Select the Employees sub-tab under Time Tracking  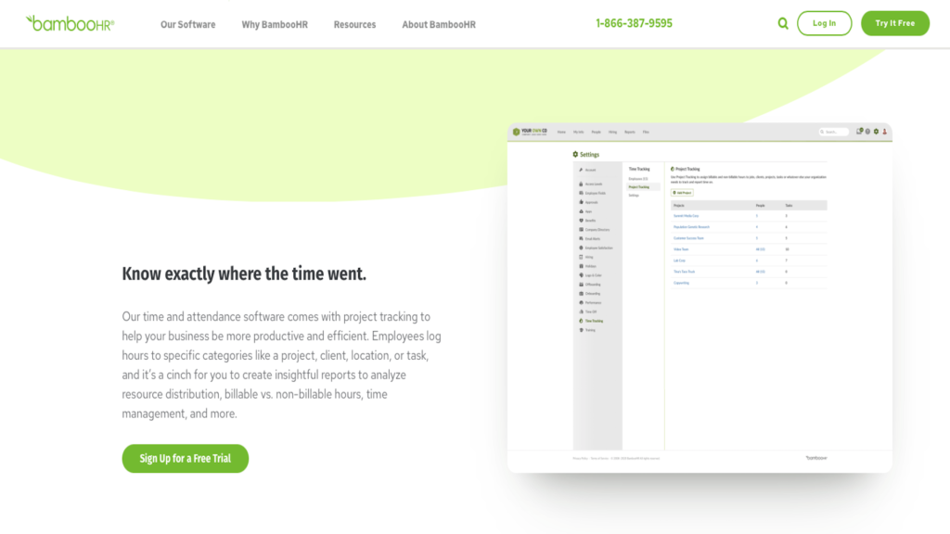point(636,179)
